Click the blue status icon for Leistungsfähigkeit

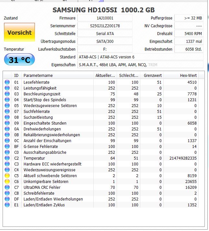tap(7, 88)
